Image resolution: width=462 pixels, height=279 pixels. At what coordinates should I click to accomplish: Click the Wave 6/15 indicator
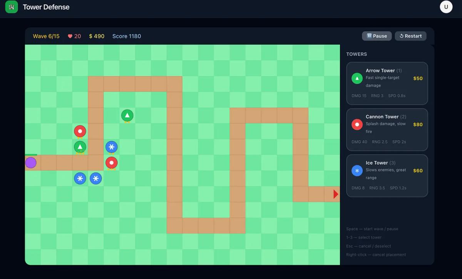(x=46, y=36)
